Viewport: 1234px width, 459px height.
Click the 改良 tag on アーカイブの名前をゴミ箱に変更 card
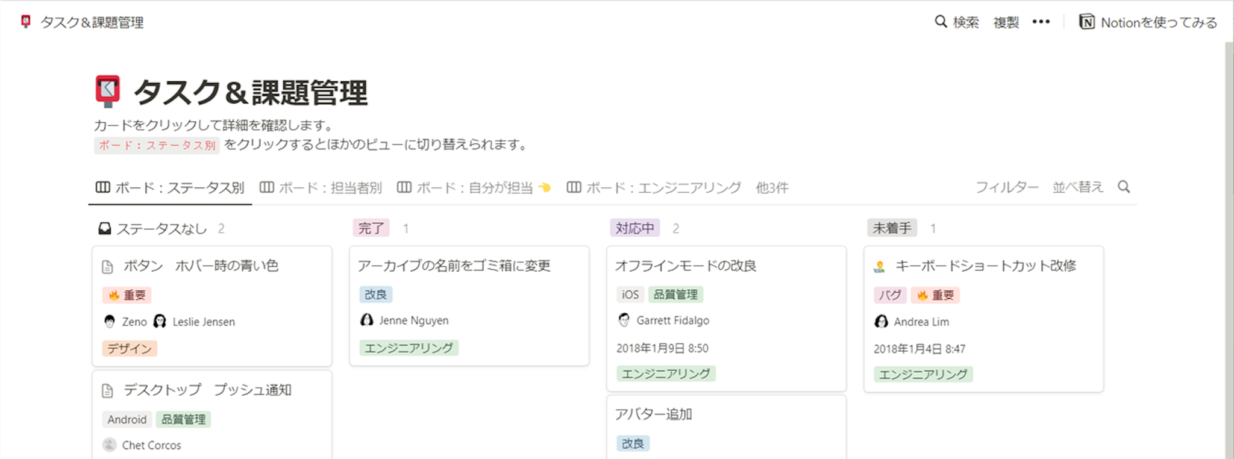[x=376, y=295]
